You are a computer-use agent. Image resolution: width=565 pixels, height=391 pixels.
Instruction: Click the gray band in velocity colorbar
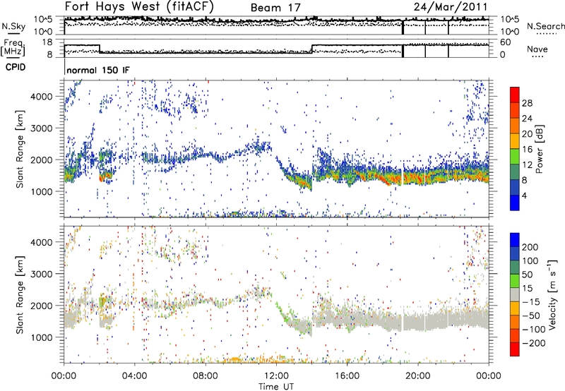tap(515, 294)
